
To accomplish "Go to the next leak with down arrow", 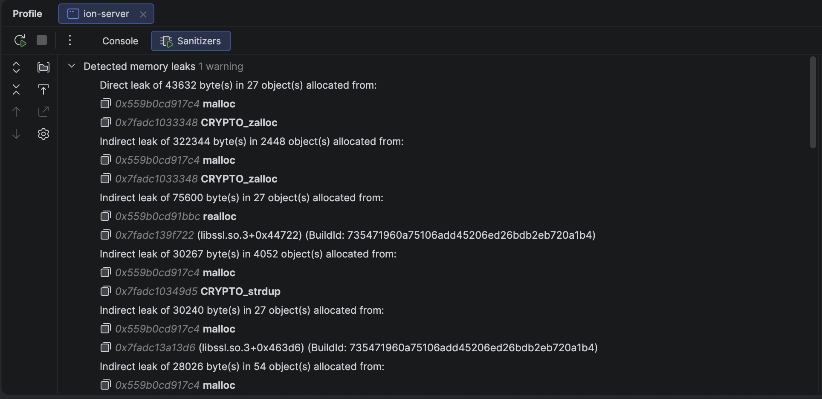I will click(16, 134).
